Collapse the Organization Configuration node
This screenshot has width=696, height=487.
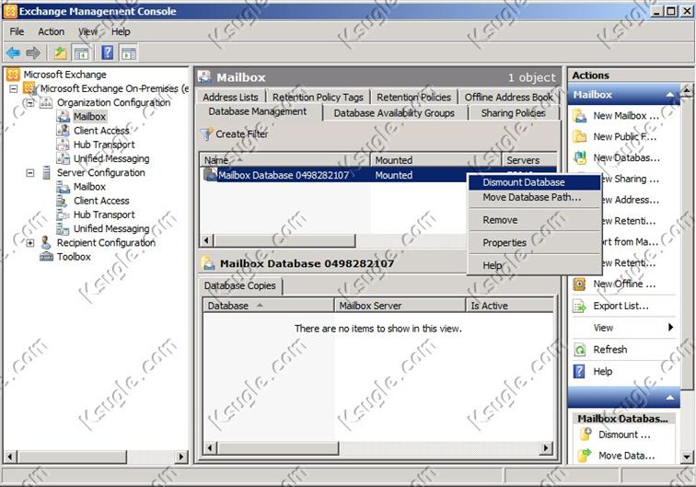click(30, 103)
